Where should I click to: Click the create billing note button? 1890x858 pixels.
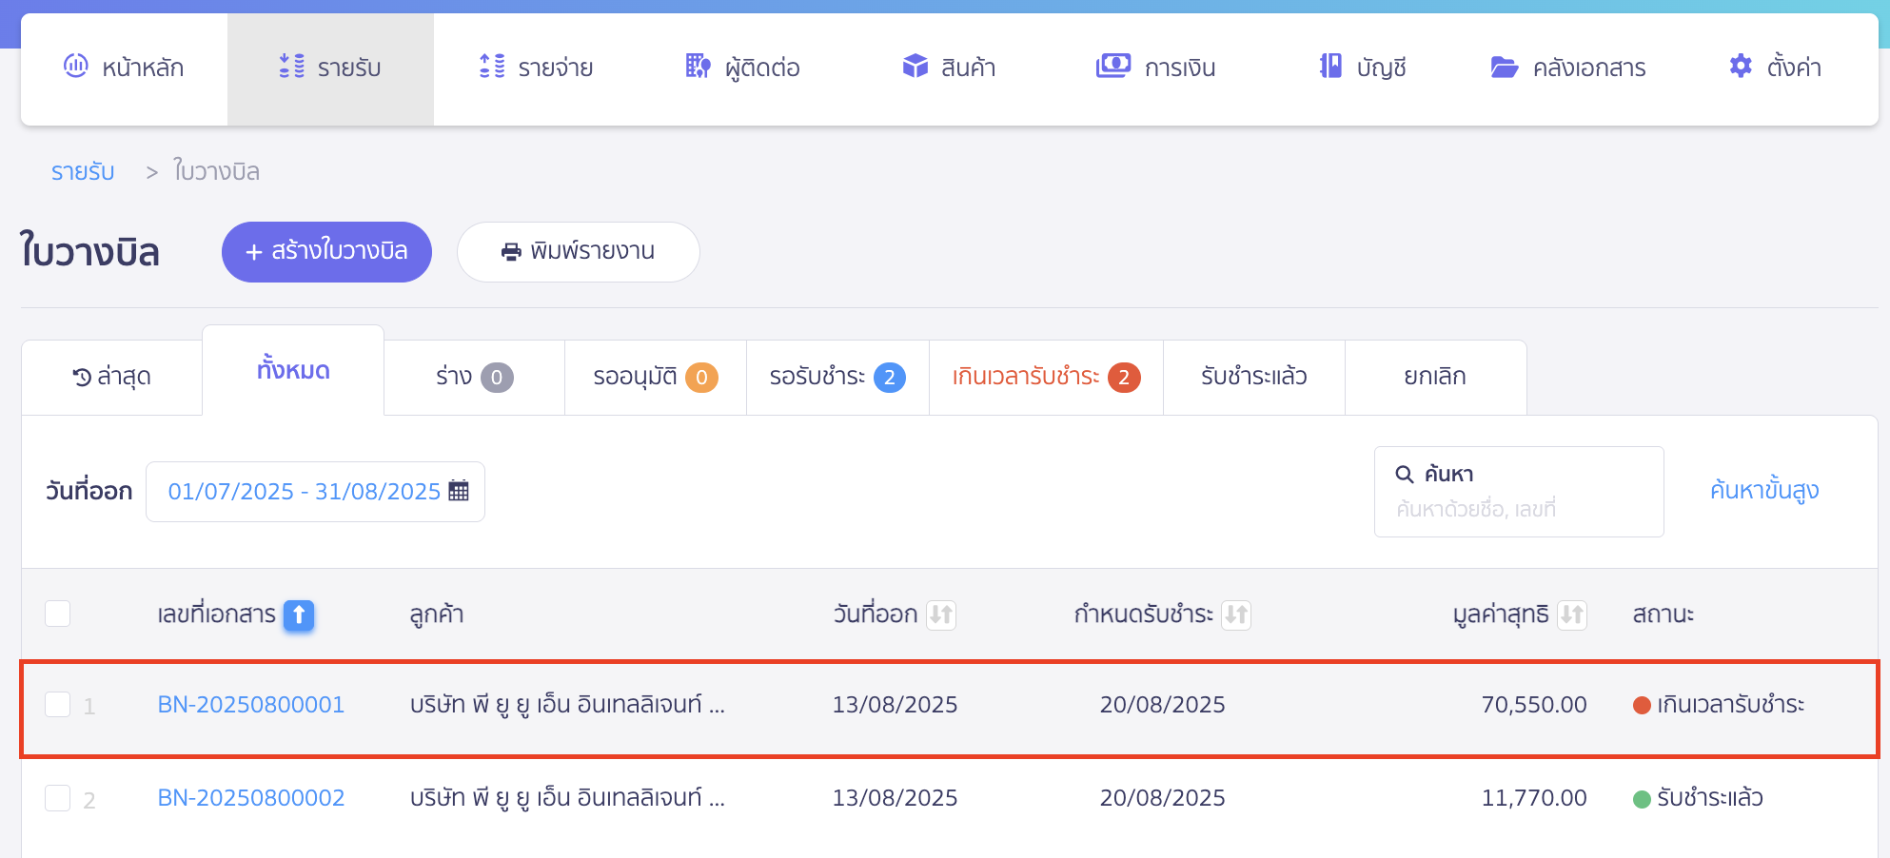[326, 252]
